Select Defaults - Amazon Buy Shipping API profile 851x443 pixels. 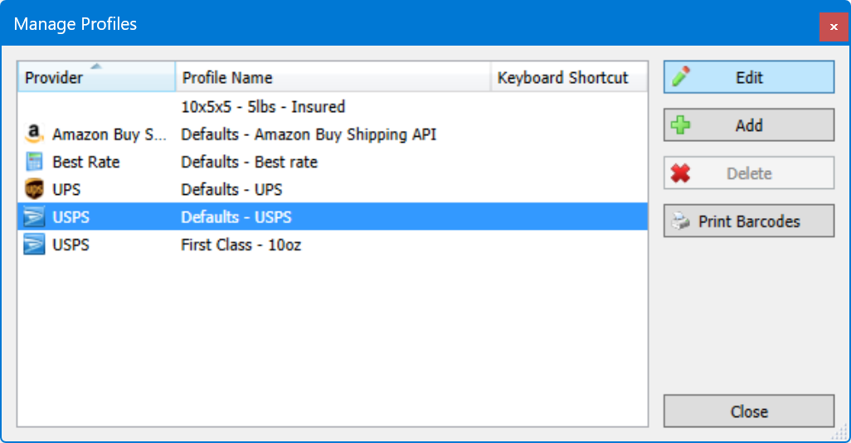click(332, 134)
